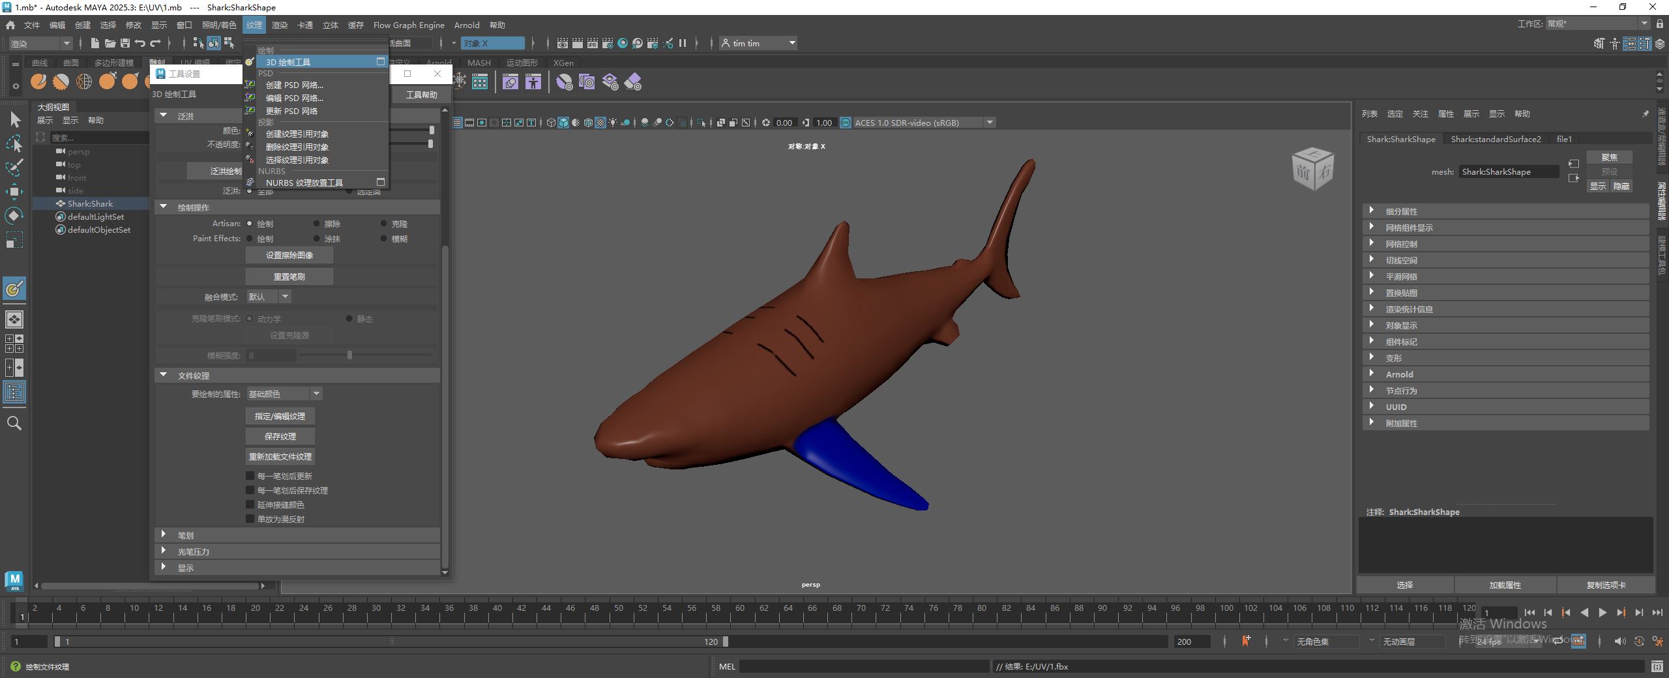Viewport: 1669px width, 678px height.
Task: Click the undo arrow in toolbar
Action: (x=140, y=43)
